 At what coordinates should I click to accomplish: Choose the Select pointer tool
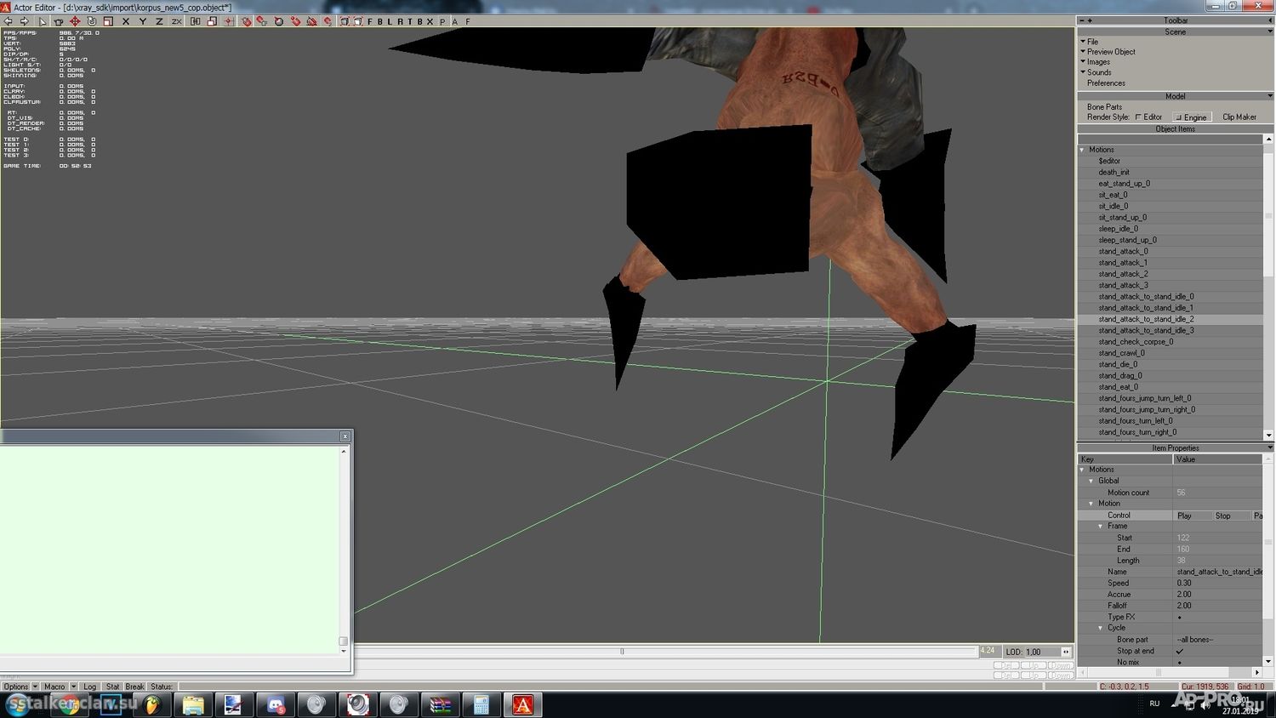(43, 21)
